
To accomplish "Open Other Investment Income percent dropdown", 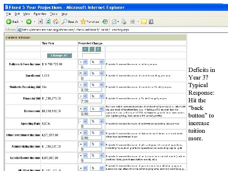I will (x=97, y=133).
